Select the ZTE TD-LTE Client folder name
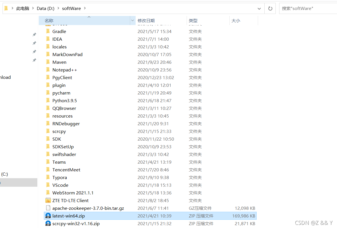The width and height of the screenshot is (337, 228). [70, 200]
